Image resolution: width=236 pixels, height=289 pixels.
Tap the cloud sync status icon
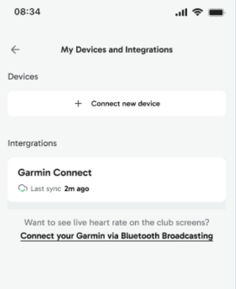coord(23,188)
